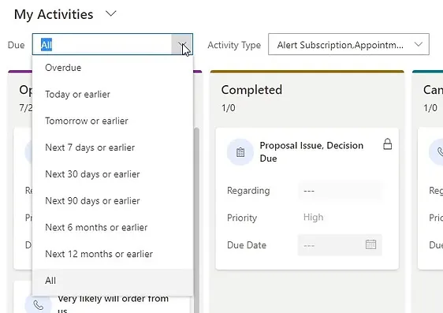Viewport: 443px width, 313px height.
Task: Select the Overdue option
Action: pos(113,68)
